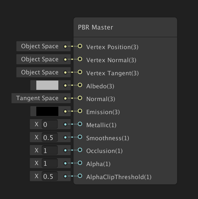Click the Metallic X value field
Image resolution: width=198 pixels, height=199 pixels.
pos(50,124)
